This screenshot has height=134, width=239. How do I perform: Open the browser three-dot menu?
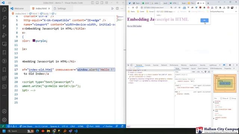pyautogui.click(x=236, y=7)
